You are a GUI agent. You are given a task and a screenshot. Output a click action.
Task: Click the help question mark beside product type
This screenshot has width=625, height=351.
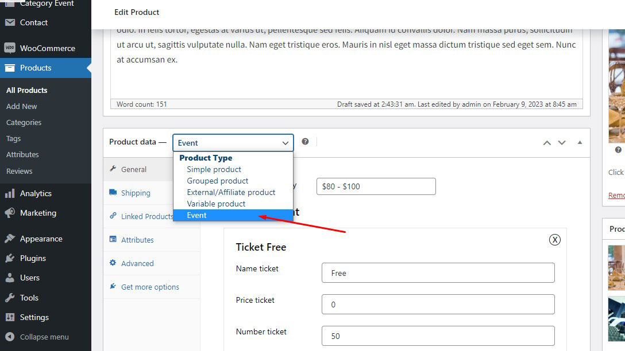306,142
